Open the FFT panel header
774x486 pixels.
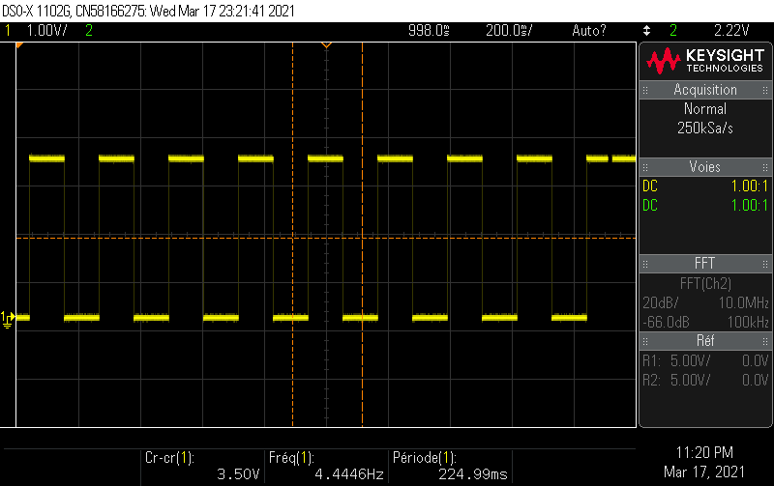(x=705, y=264)
